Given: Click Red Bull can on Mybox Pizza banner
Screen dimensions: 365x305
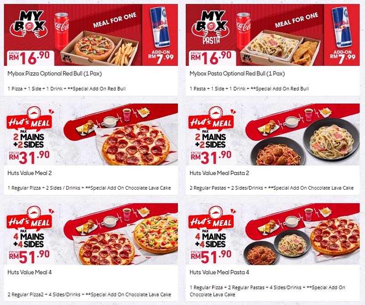Looking at the screenshot, I should coord(160,27).
